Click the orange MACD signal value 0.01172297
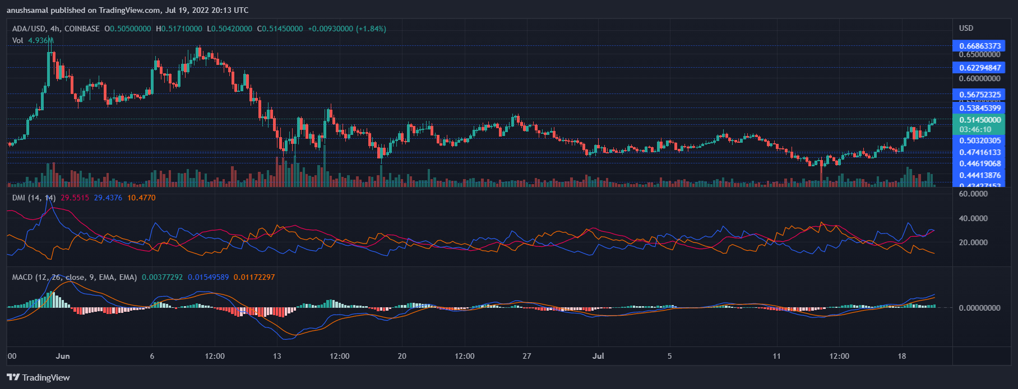 (254, 277)
